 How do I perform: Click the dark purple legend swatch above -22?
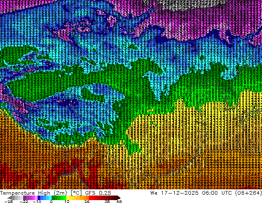[24, 198]
